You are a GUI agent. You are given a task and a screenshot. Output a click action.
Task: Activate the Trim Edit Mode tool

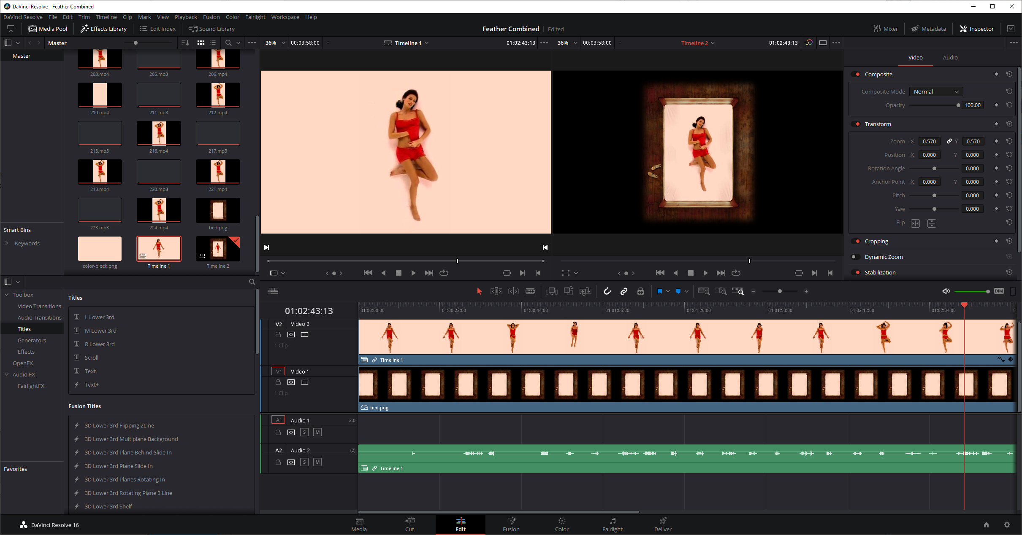coord(496,291)
